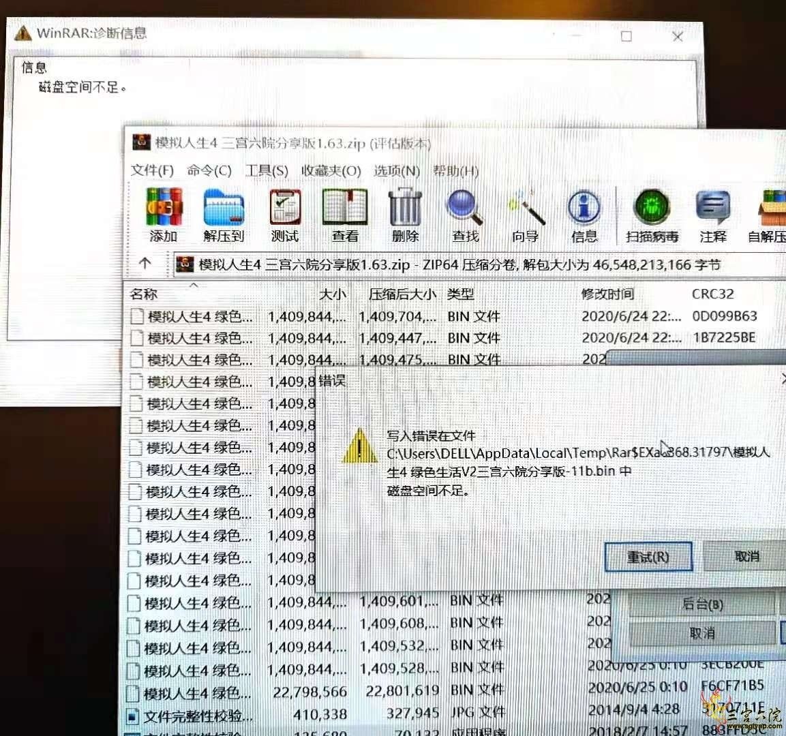Select the 文件完整性校验 JPG file name
Viewport: 786px width, 736px height.
coord(198,716)
